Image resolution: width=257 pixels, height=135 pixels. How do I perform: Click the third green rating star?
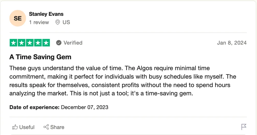[30, 43]
